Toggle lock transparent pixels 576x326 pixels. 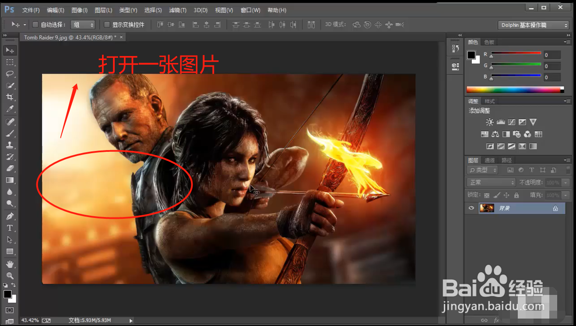click(x=487, y=195)
